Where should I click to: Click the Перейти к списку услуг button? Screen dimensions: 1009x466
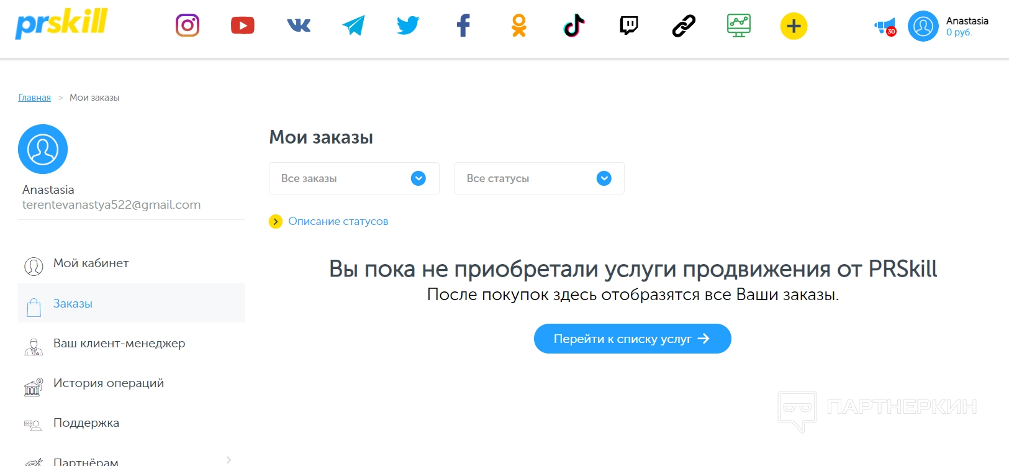[633, 339]
